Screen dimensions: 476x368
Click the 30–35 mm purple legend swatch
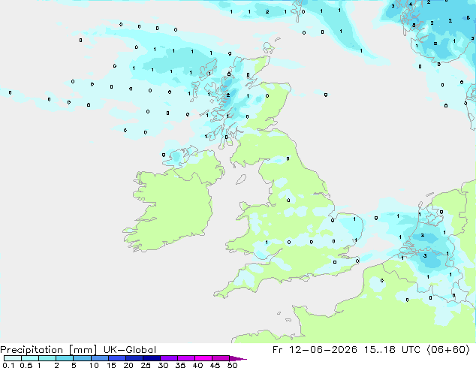click(168, 358)
